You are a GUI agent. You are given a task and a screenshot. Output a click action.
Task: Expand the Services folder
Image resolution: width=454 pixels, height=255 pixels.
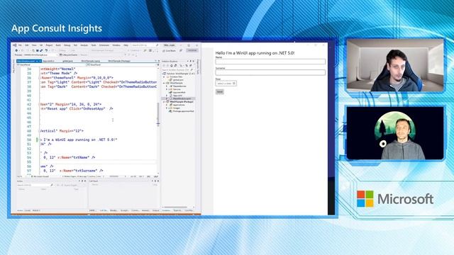click(x=167, y=89)
